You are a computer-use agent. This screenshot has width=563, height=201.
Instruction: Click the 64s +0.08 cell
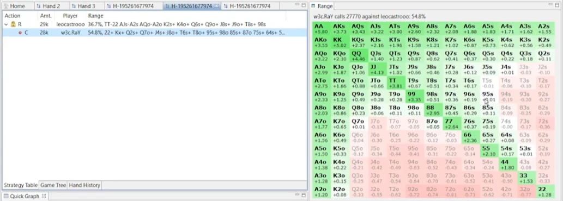(508, 137)
